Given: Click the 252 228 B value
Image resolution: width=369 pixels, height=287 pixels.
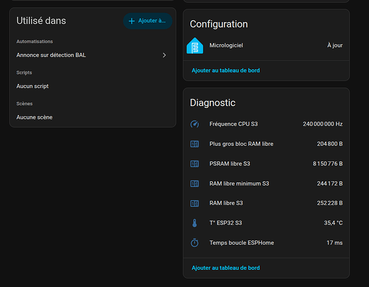Looking at the screenshot, I should coord(329,203).
